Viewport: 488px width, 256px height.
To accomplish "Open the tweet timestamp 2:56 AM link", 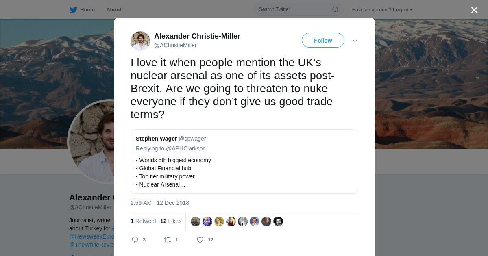I will 160,203.
